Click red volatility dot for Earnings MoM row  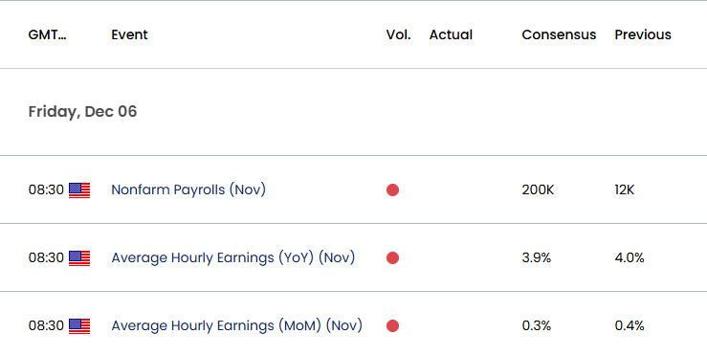coord(393,325)
